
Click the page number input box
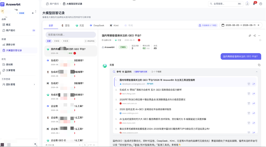85,145
